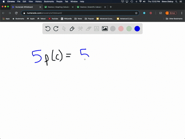Select the text box tool
This screenshot has width=185, height=139.
(96, 29)
